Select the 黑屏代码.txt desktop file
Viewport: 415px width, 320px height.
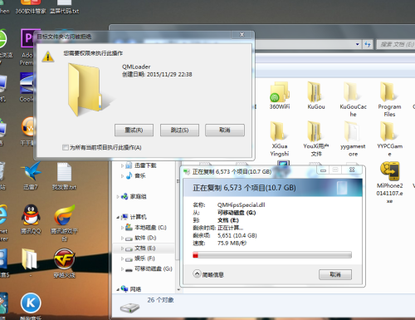coord(64,7)
